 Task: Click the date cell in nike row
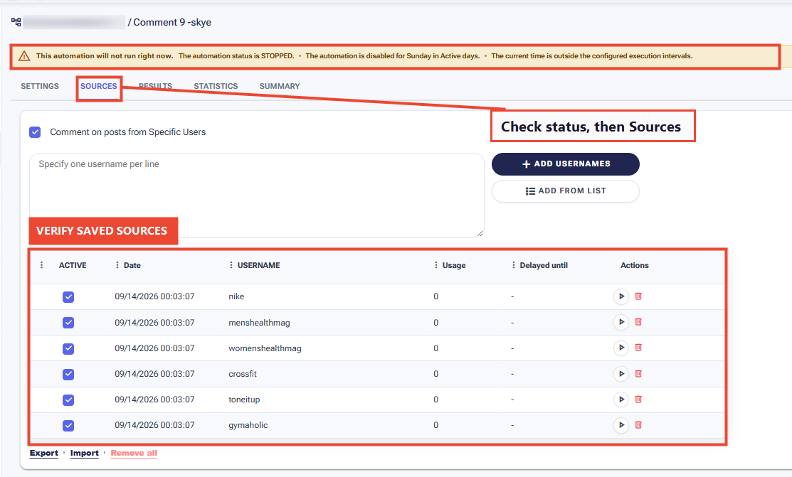pos(154,297)
